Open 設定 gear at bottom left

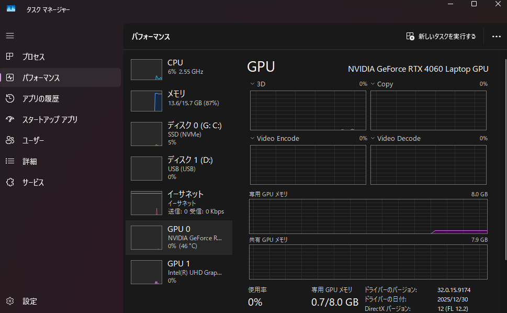[x=10, y=301]
